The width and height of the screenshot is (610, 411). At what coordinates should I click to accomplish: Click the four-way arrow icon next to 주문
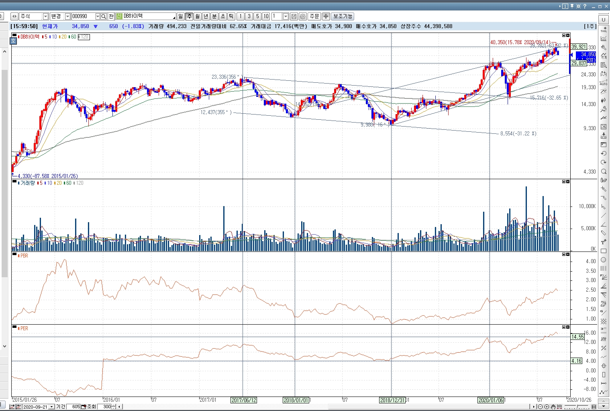coord(326,16)
